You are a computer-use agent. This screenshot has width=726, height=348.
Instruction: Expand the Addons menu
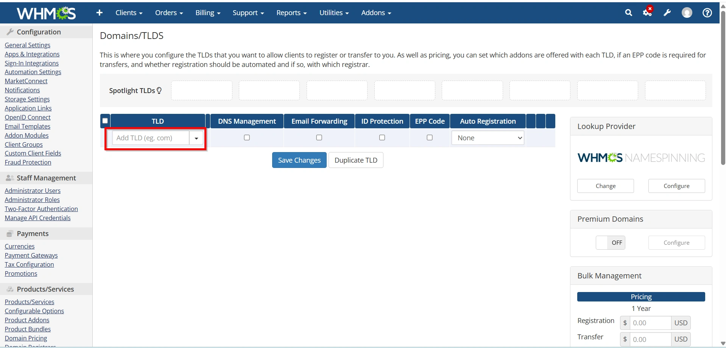pyautogui.click(x=376, y=13)
